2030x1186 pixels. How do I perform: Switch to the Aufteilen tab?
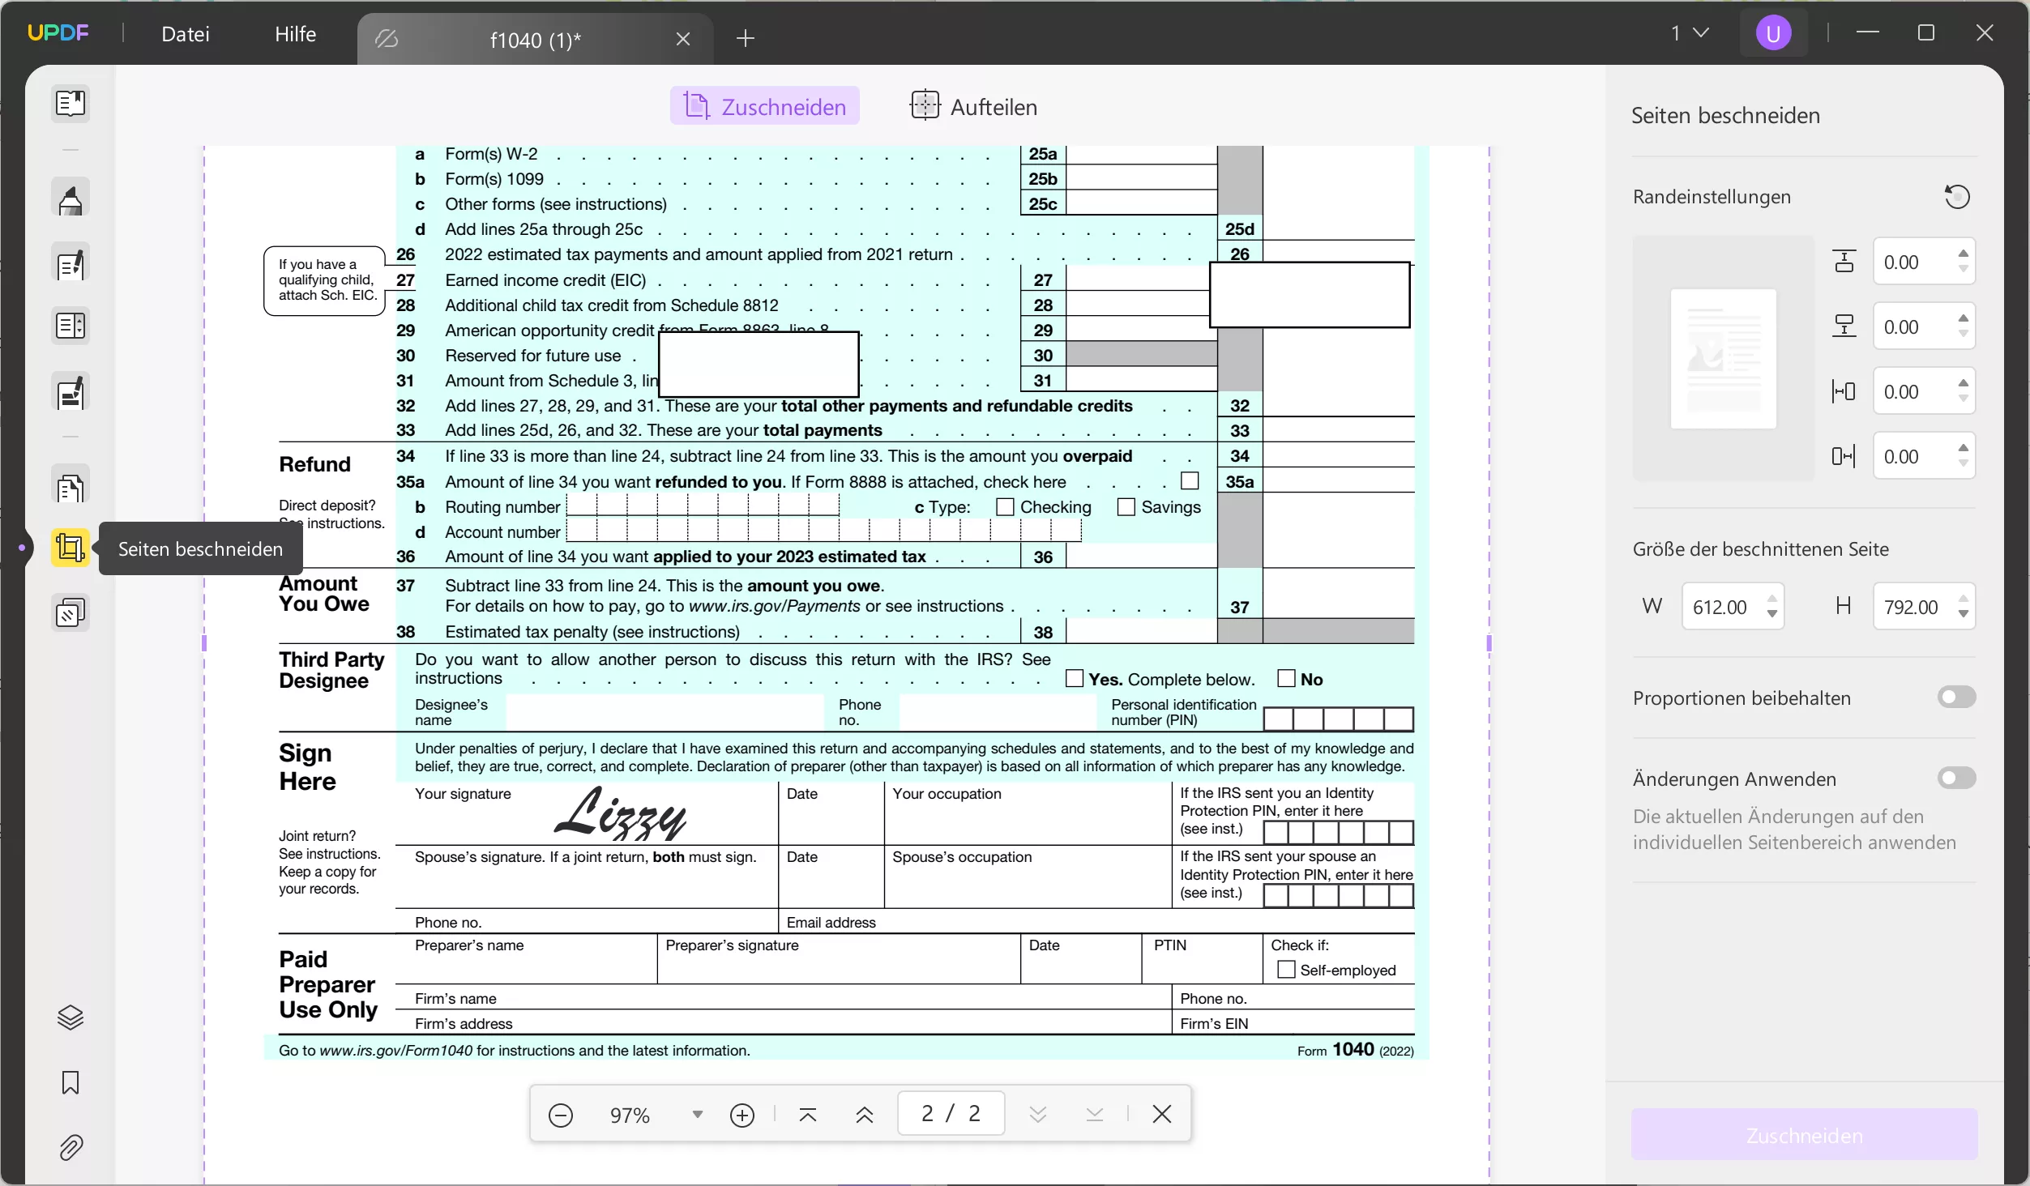tap(973, 107)
